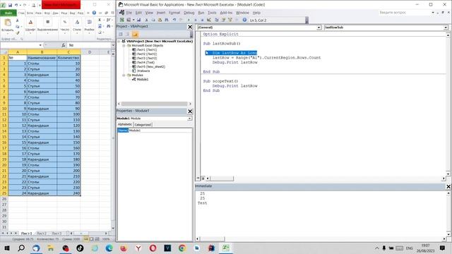
Task: Switch to Categorized tab in Properties
Action: pyautogui.click(x=143, y=125)
